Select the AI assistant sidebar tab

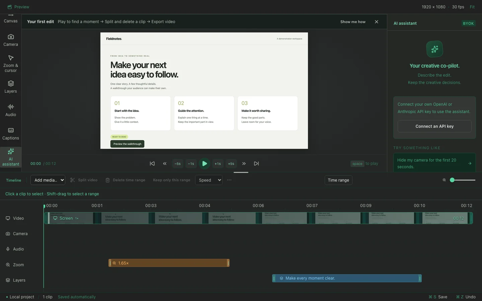[x=11, y=157]
